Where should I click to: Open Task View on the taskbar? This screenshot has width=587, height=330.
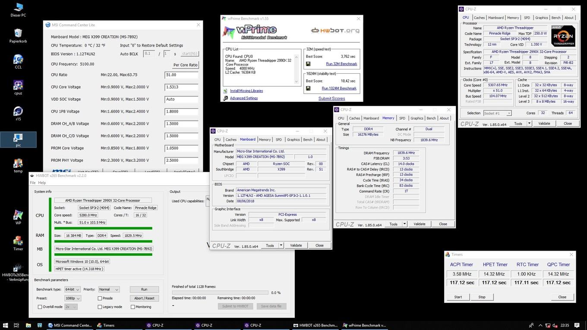tap(16, 325)
